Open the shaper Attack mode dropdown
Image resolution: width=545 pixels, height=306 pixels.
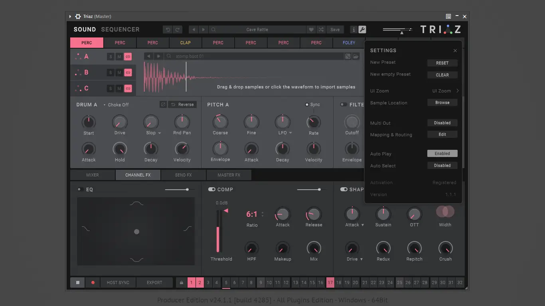click(363, 225)
